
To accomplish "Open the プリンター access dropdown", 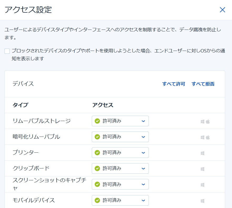I will tap(120, 153).
